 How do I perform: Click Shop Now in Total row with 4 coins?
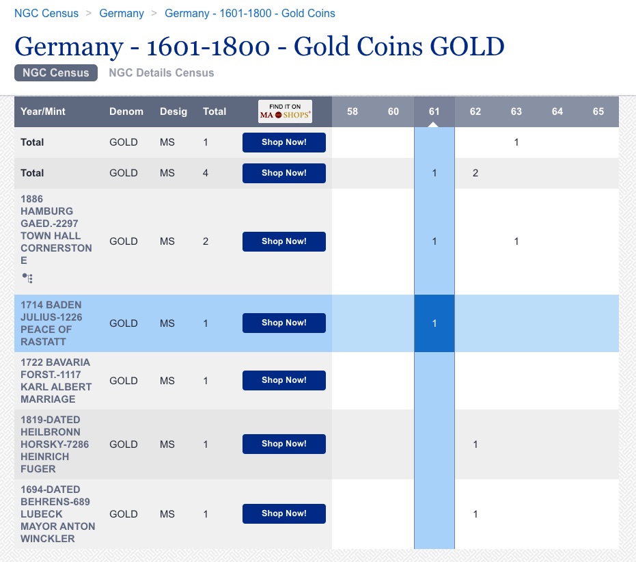coord(284,173)
